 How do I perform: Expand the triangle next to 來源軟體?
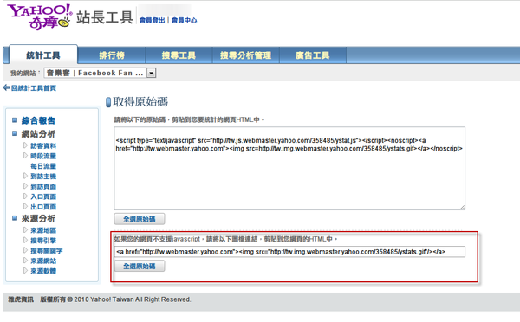coord(25,270)
